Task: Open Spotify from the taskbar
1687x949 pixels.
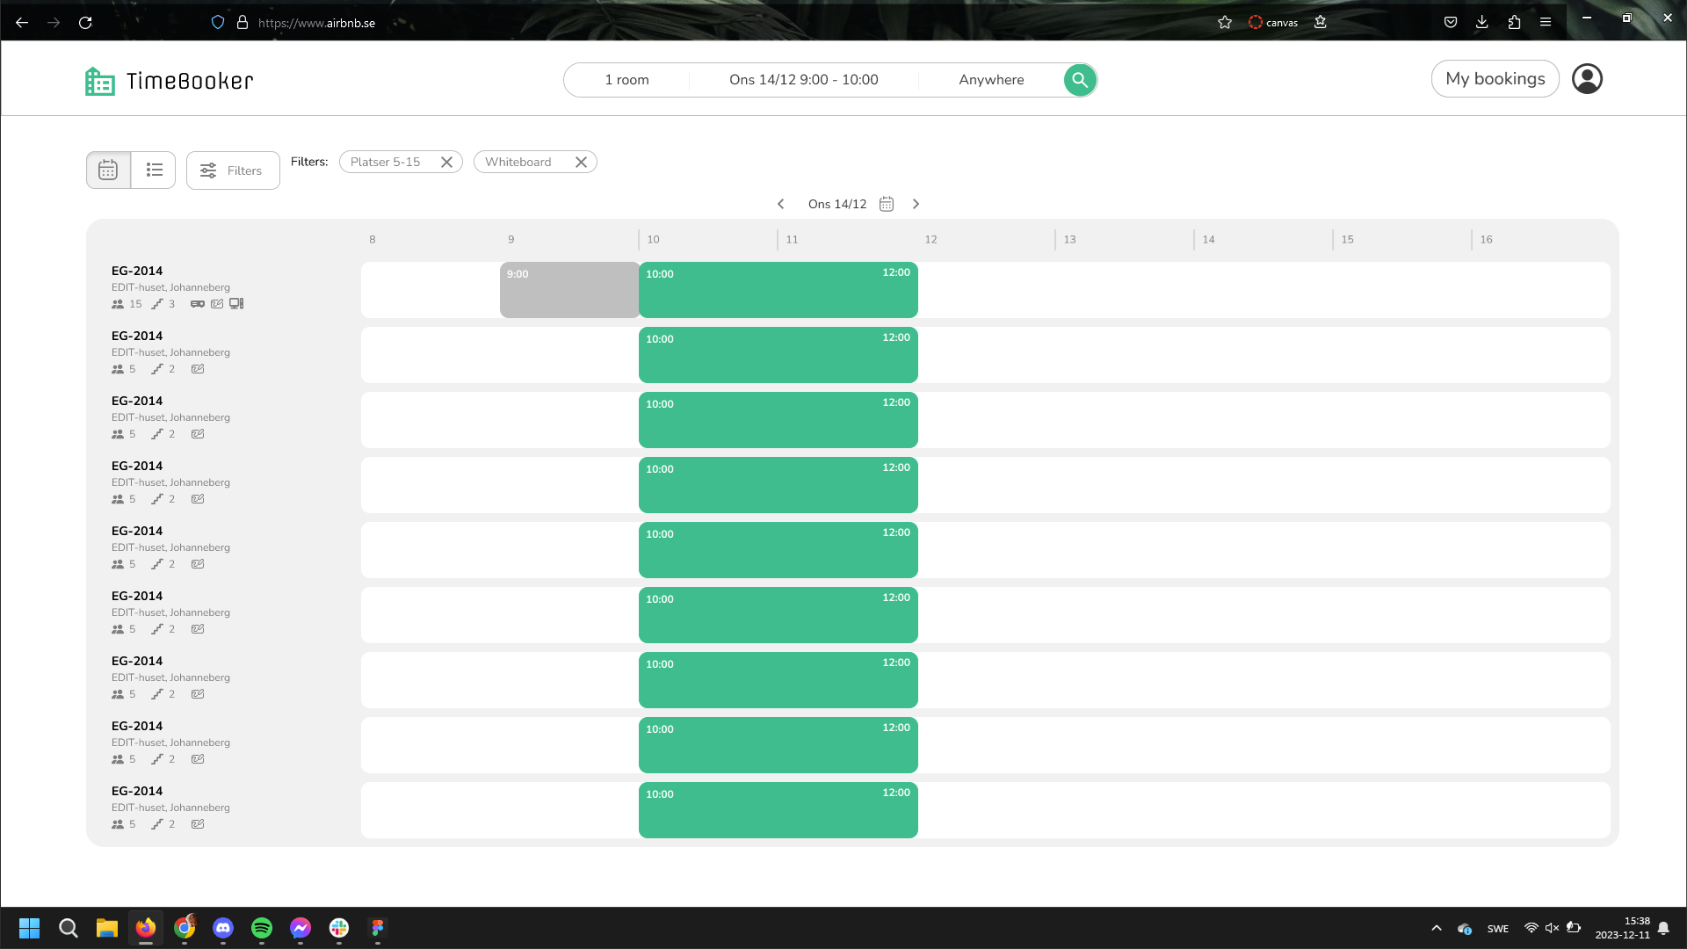Action: pos(262,928)
